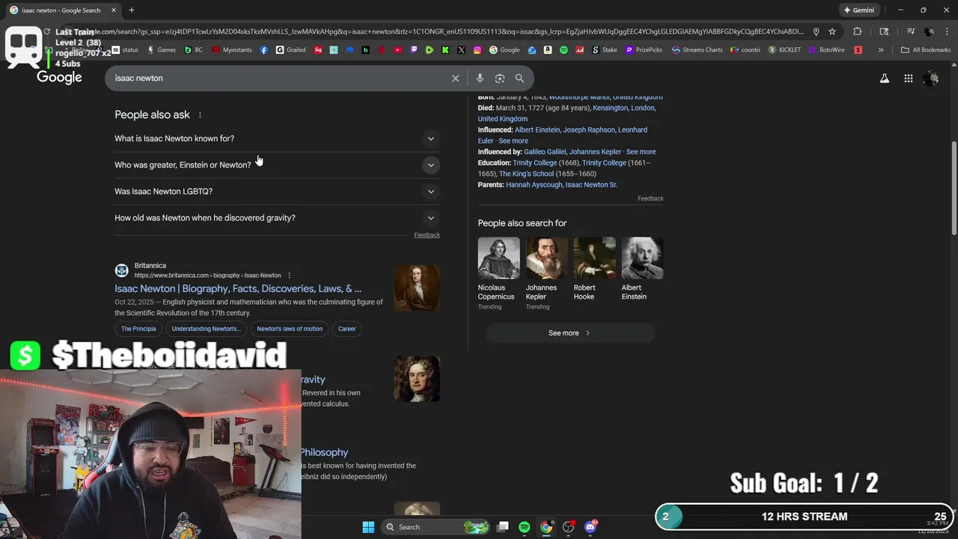
Task: Open the Games bookmark
Action: pos(162,50)
